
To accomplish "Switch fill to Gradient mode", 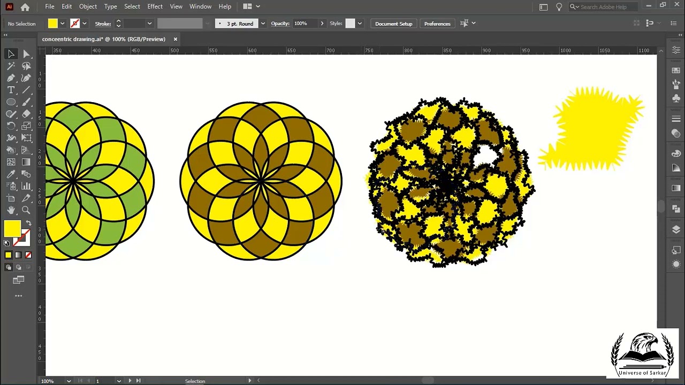I will point(18,255).
